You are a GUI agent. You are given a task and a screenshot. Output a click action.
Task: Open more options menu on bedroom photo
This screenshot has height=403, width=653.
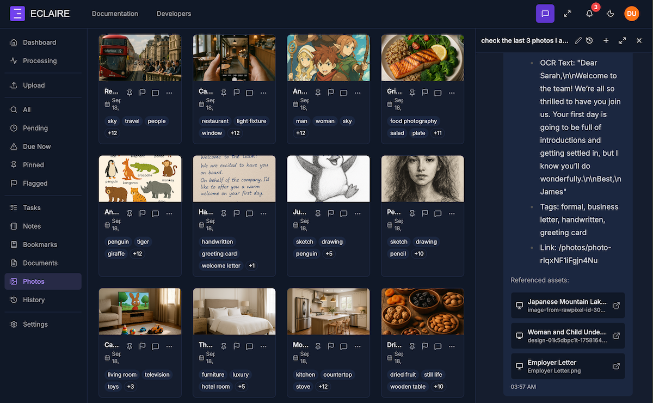tap(263, 346)
